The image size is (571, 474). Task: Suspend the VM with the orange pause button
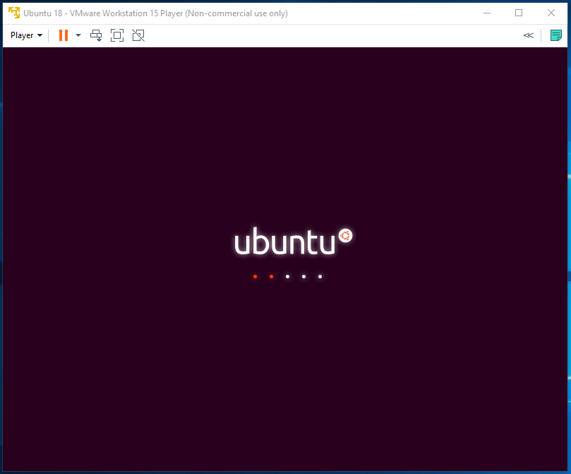point(64,35)
